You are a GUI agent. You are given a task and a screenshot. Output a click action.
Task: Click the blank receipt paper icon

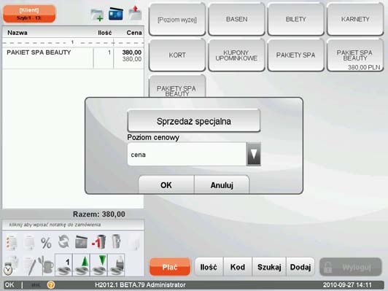coord(29,242)
